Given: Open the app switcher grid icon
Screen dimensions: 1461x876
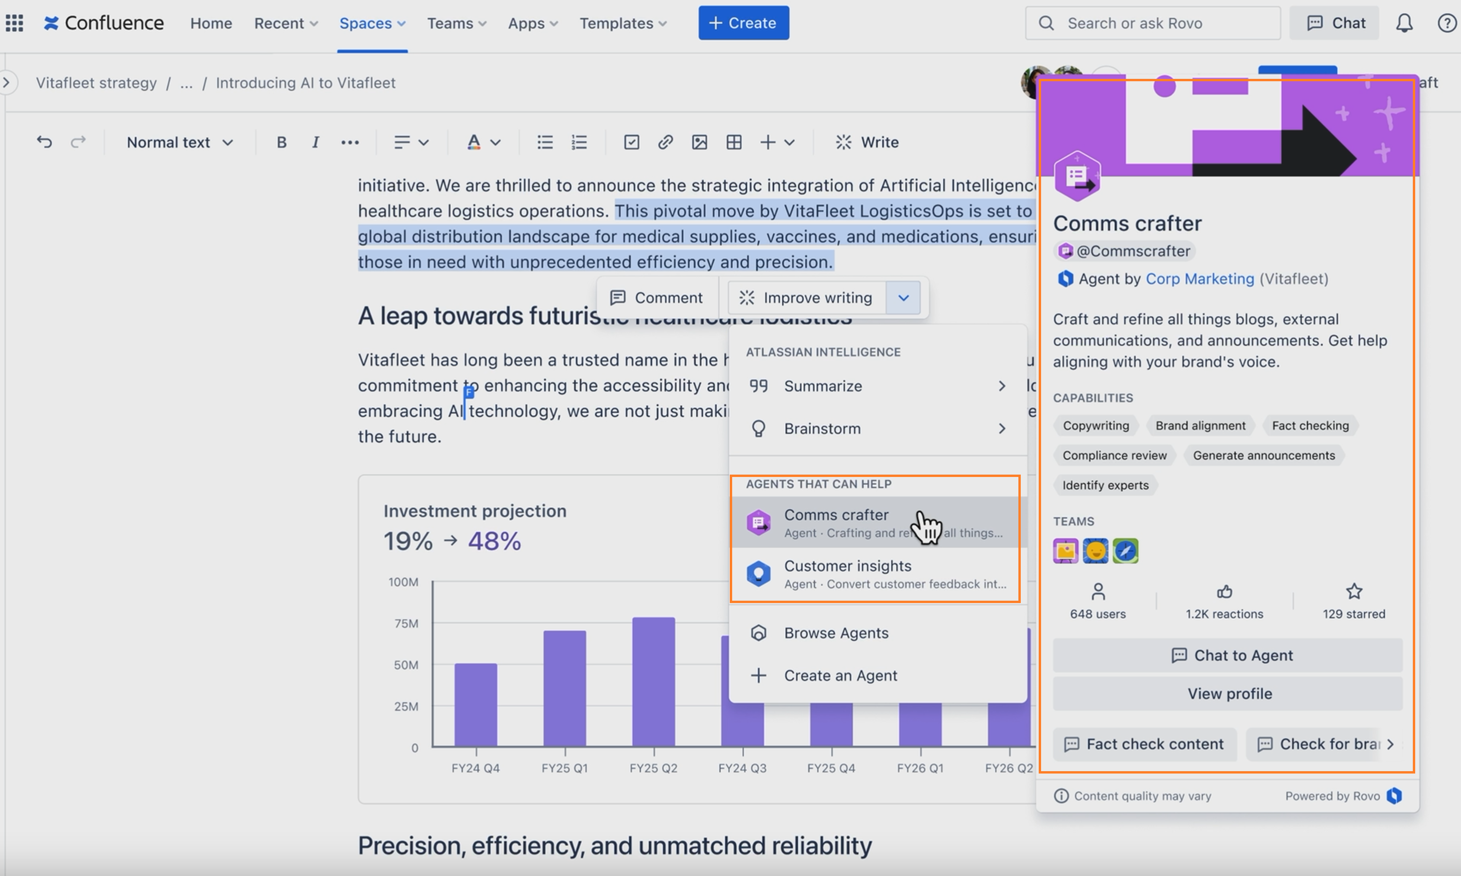Looking at the screenshot, I should point(14,23).
